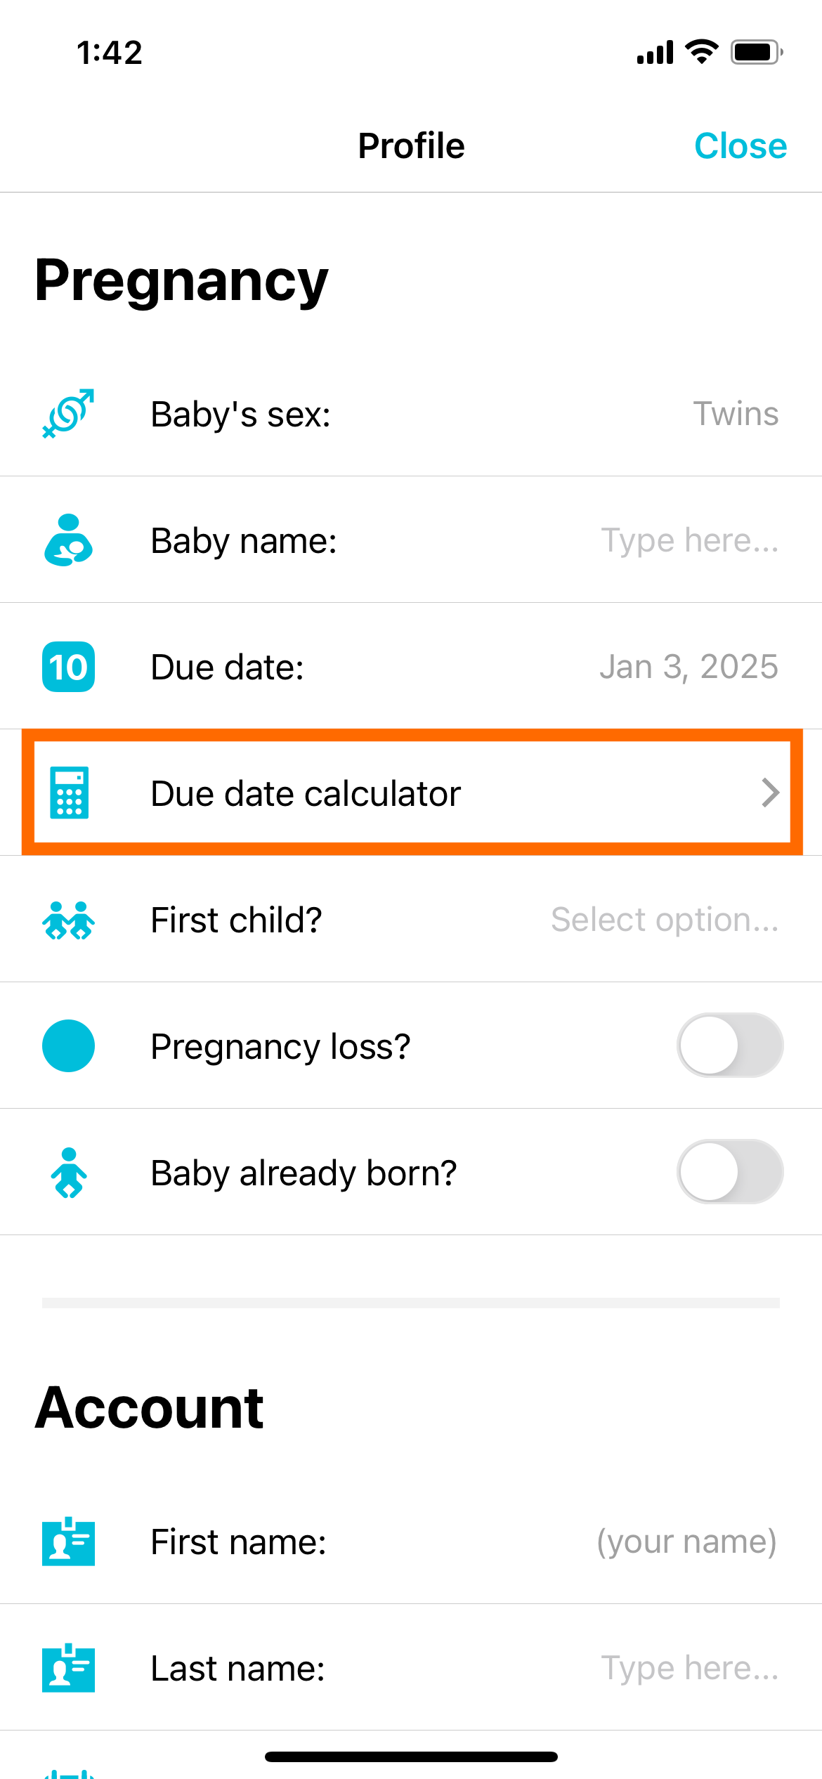Change baby's sex from Twins
The height and width of the screenshot is (1779, 822).
point(735,414)
